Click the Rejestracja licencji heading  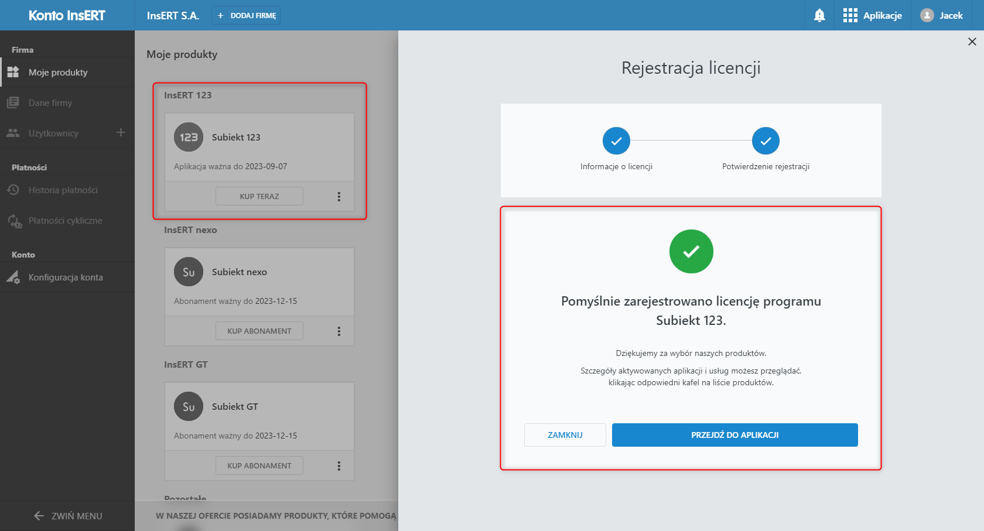click(691, 68)
